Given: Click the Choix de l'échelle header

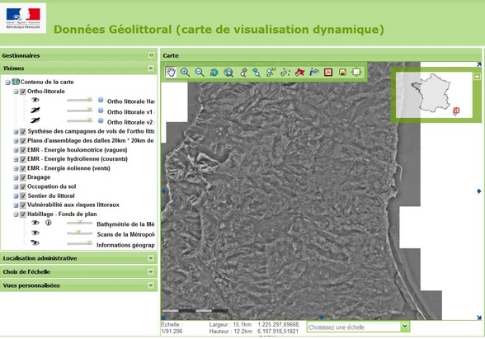Looking at the screenshot, I should [x=78, y=271].
